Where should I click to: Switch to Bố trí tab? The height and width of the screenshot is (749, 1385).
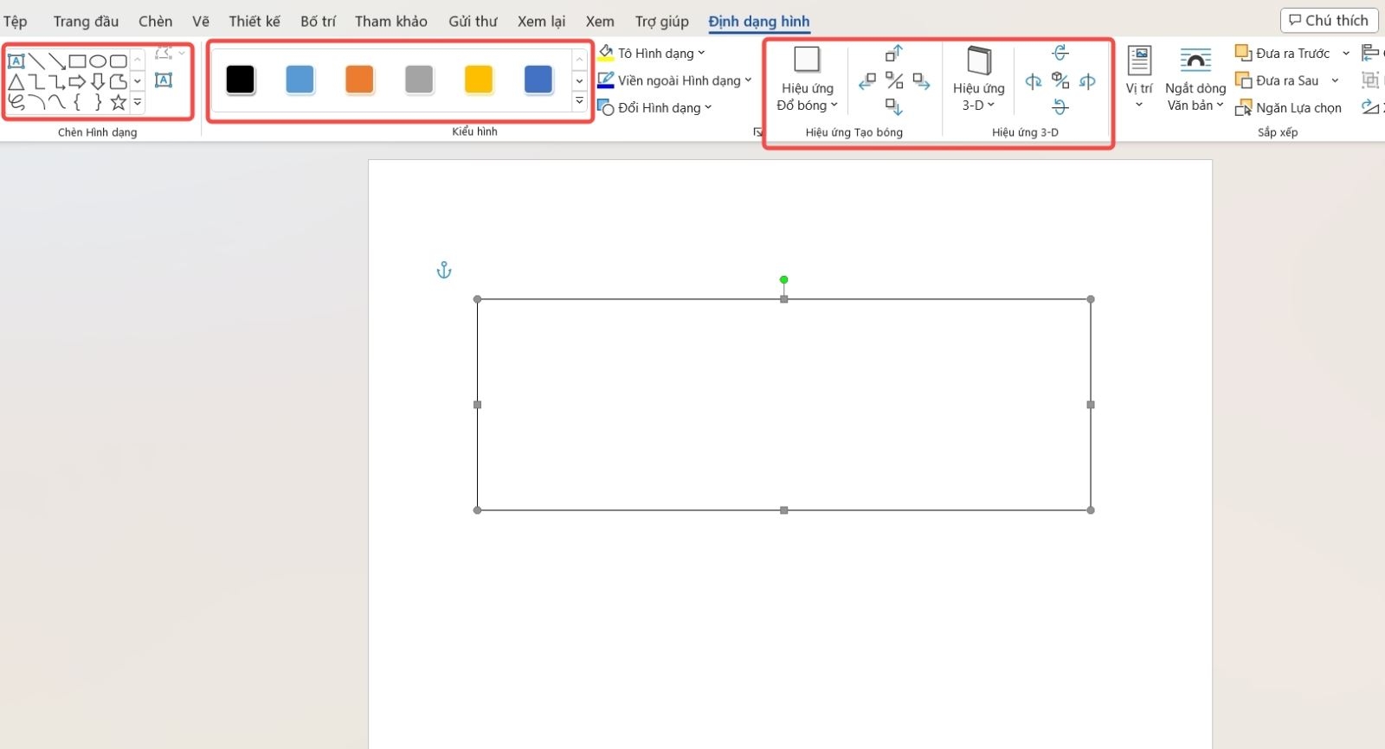click(318, 22)
